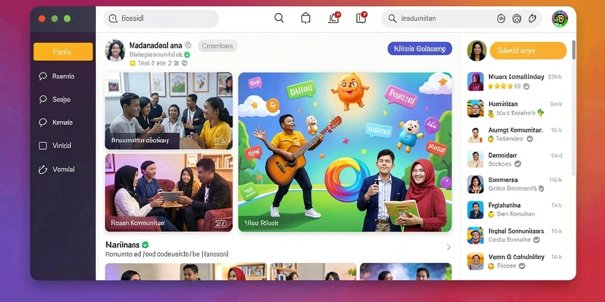Click the 'Madanadeol ana' profile avatar
605x302 pixels.
tap(115, 51)
